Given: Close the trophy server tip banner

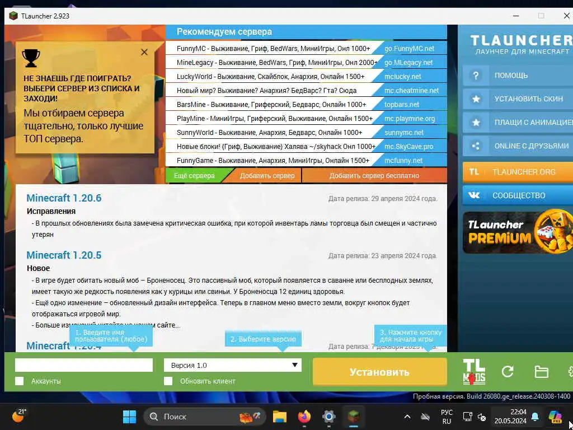Looking at the screenshot, I should tap(144, 52).
